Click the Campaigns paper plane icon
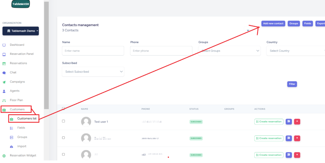 click(x=4, y=82)
